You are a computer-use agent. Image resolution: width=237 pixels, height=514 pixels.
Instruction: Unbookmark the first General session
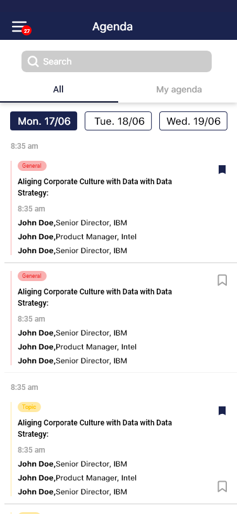pyautogui.click(x=222, y=170)
